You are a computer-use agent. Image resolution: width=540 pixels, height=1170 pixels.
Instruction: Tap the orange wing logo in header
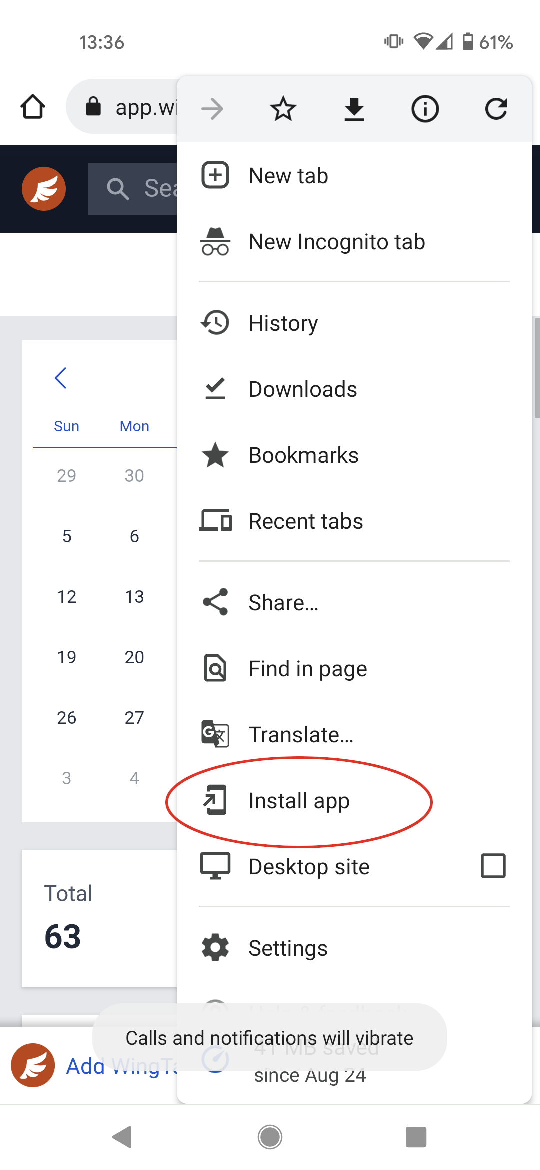[44, 189]
